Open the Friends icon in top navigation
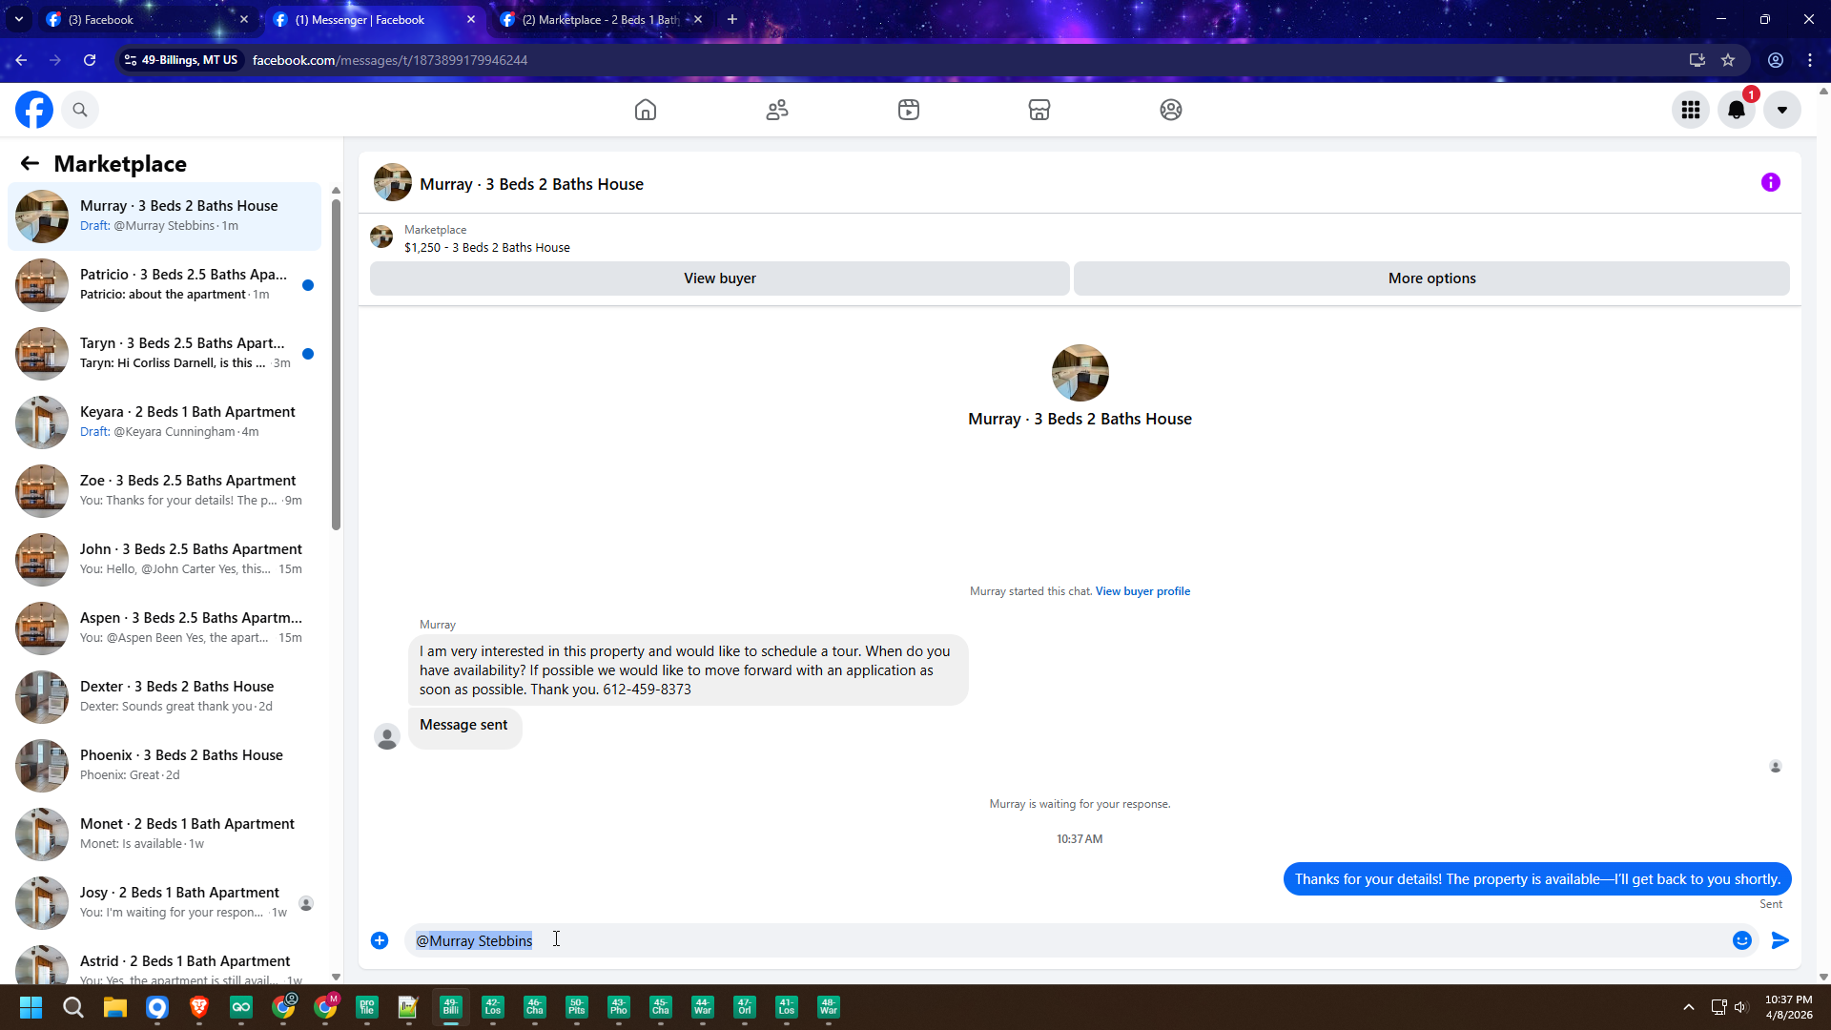This screenshot has width=1831, height=1030. tap(777, 110)
